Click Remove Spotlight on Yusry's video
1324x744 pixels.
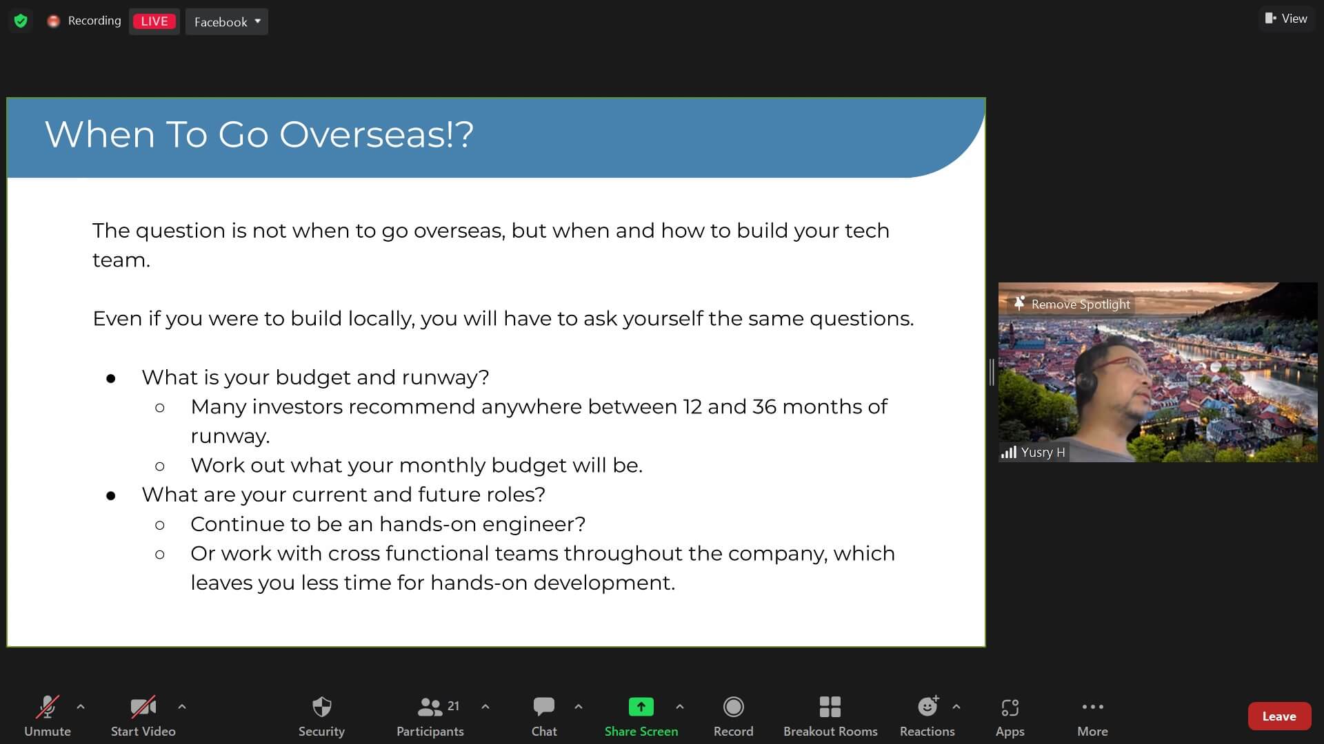point(1073,304)
